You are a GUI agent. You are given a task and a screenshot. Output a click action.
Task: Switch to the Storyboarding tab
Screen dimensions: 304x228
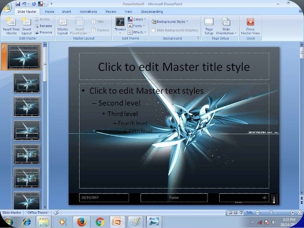coord(152,11)
